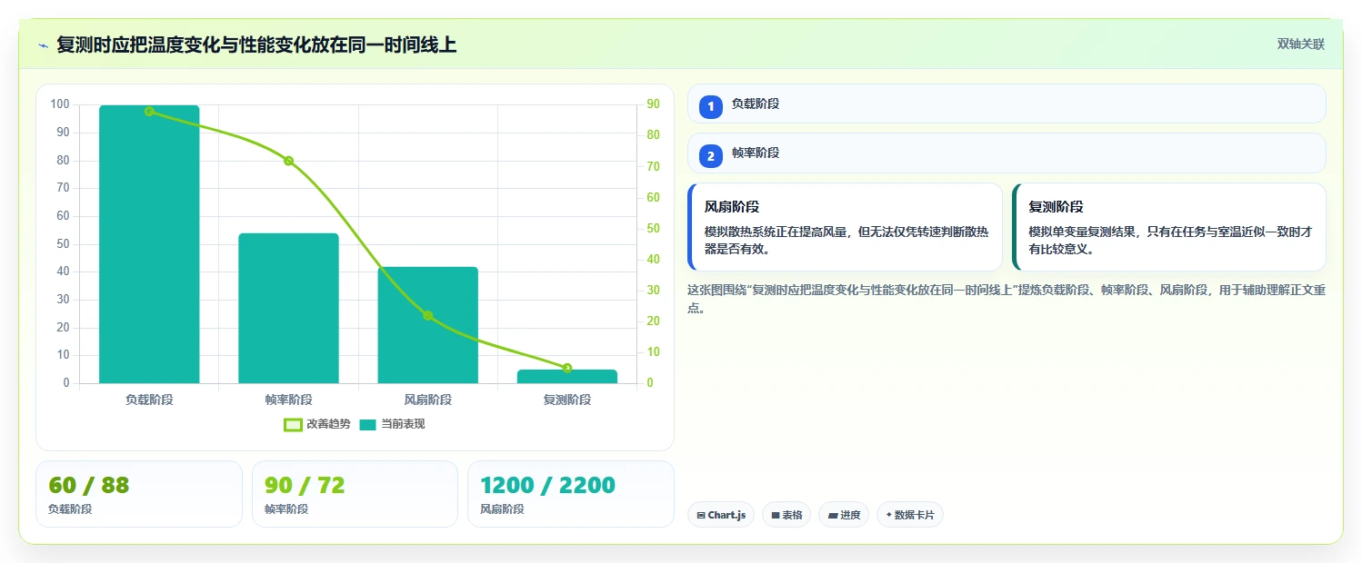Select step 2 帧率阶段 row
The image size is (1362, 563).
[1006, 153]
